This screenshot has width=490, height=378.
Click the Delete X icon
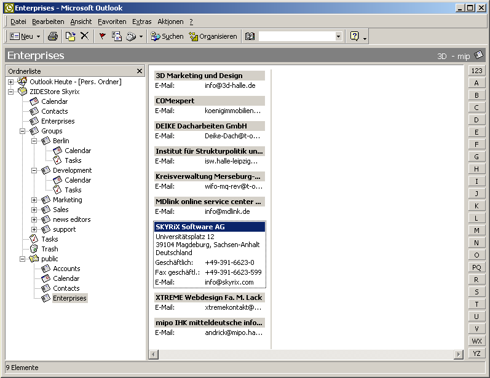pos(84,36)
